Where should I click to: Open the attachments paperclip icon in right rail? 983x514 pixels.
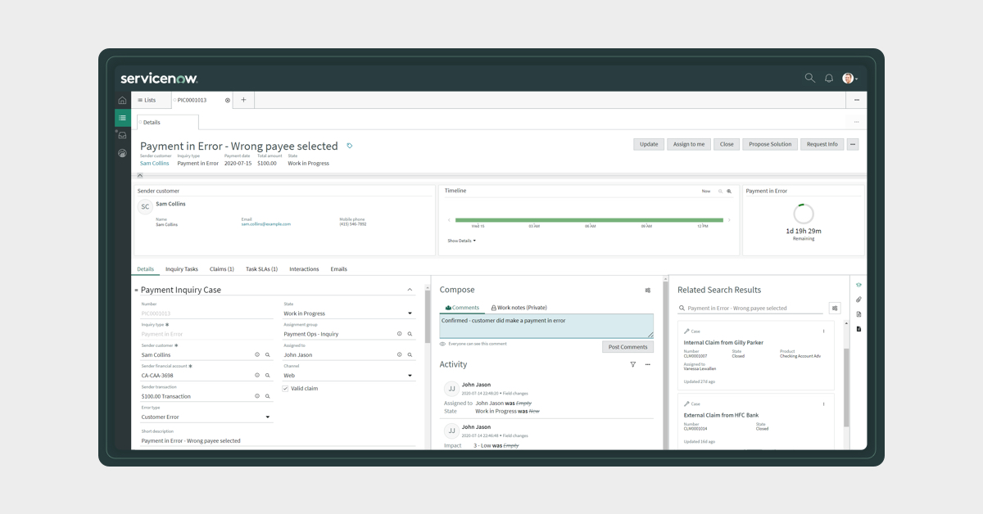858,300
